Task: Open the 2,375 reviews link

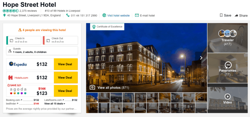Action: (x=28, y=11)
